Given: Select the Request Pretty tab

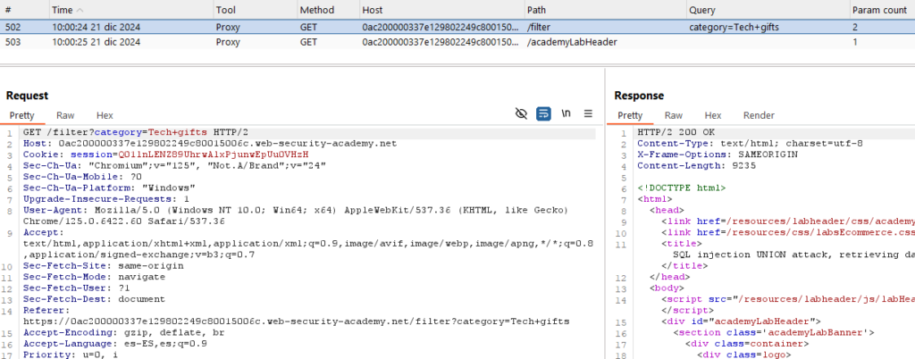Looking at the screenshot, I should pos(21,115).
